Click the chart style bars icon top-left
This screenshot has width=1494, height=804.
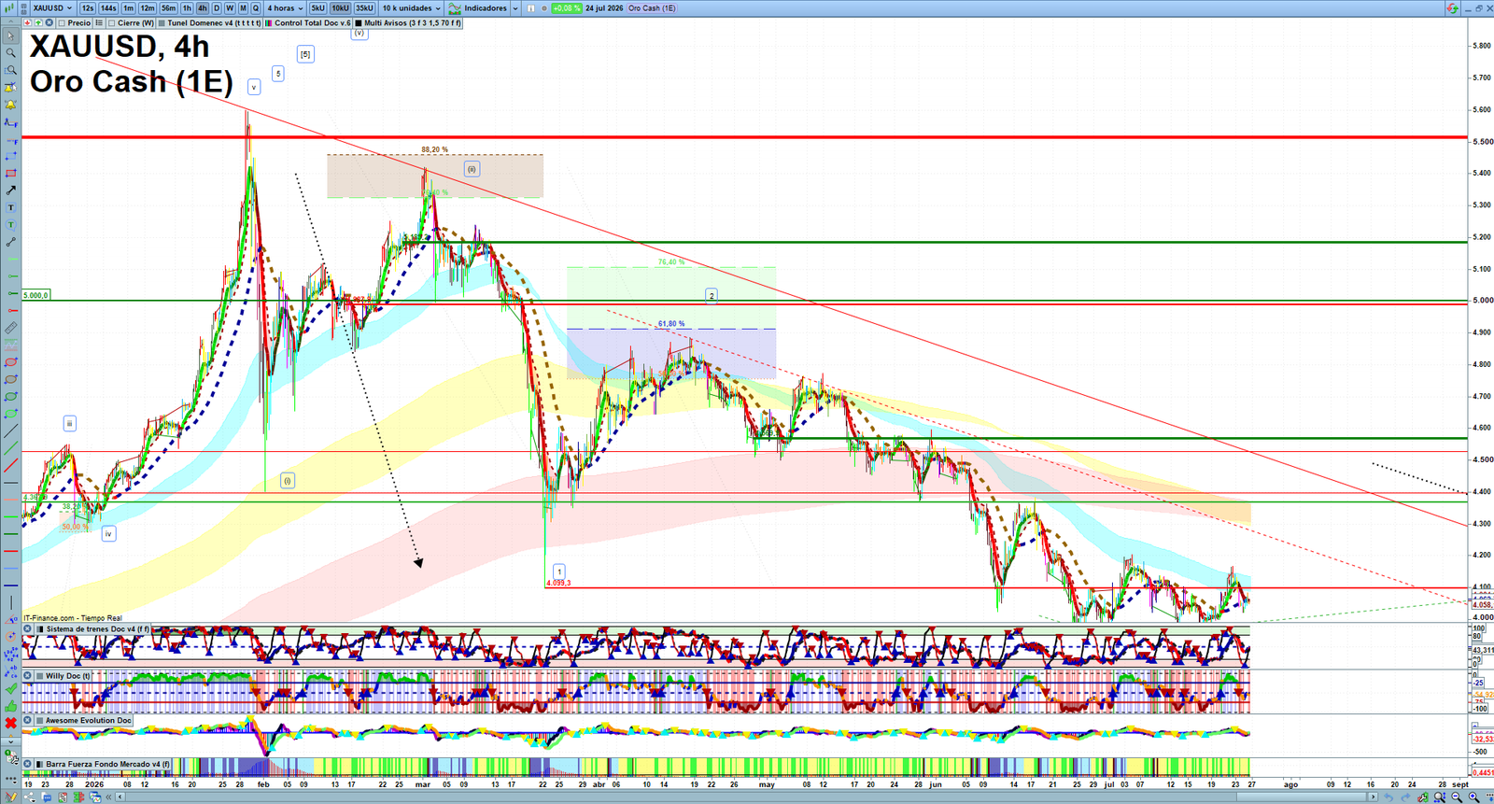[8, 8]
